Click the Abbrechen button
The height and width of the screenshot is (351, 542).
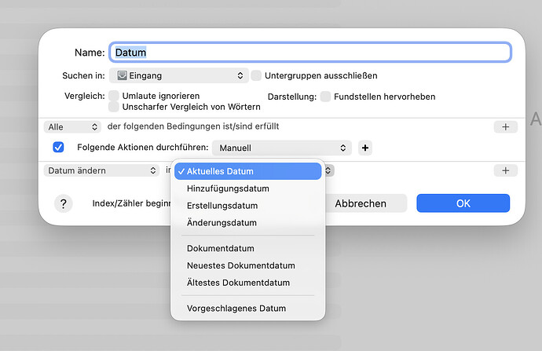361,203
